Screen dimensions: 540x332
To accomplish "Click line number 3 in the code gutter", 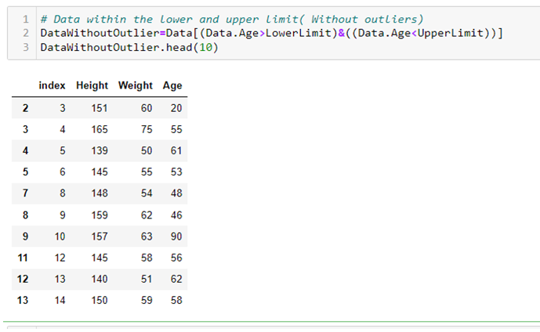I will click(26, 47).
